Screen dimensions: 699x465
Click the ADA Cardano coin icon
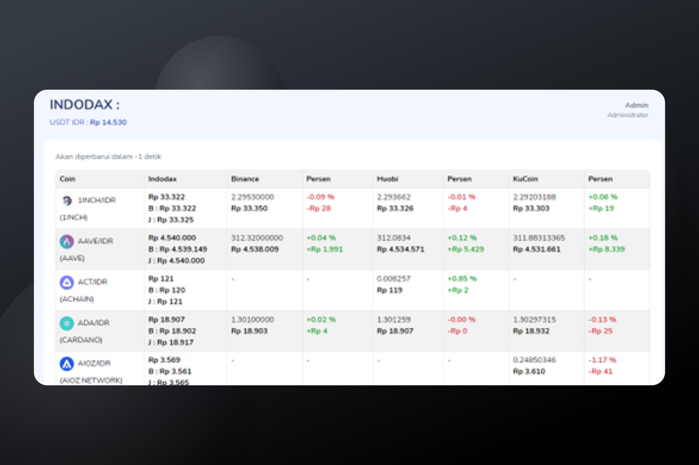tap(66, 323)
